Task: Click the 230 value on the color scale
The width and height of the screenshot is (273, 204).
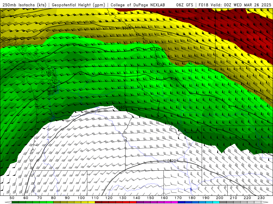Action: [261, 198]
